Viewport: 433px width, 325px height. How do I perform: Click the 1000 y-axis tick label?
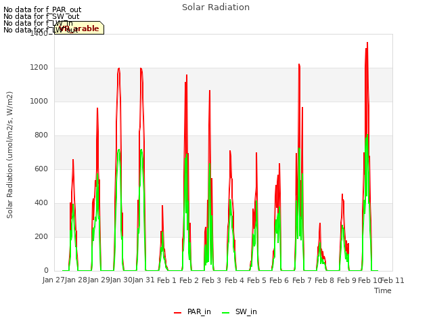pyautogui.click(x=39, y=101)
